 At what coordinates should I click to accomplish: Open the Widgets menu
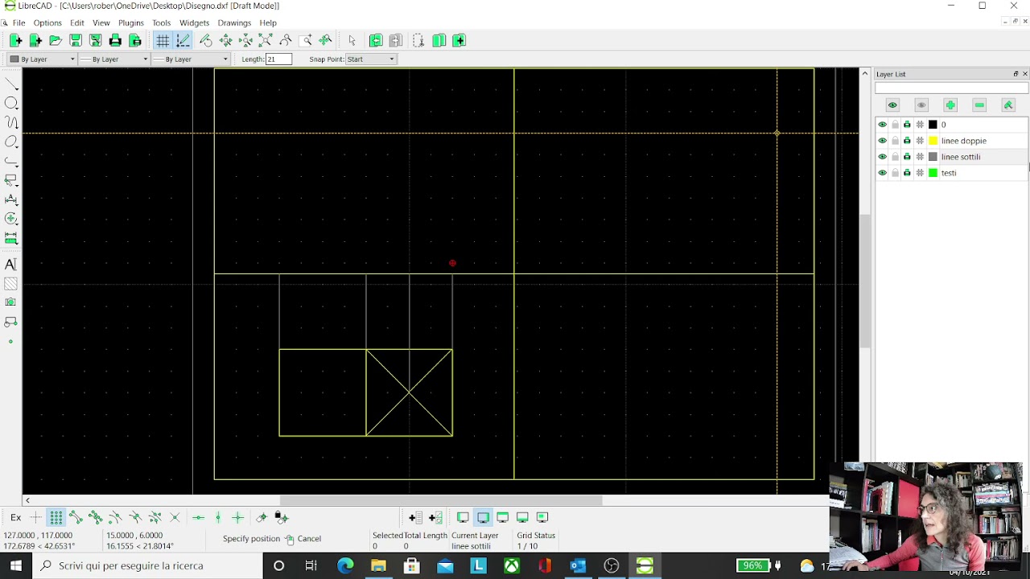[x=195, y=23]
